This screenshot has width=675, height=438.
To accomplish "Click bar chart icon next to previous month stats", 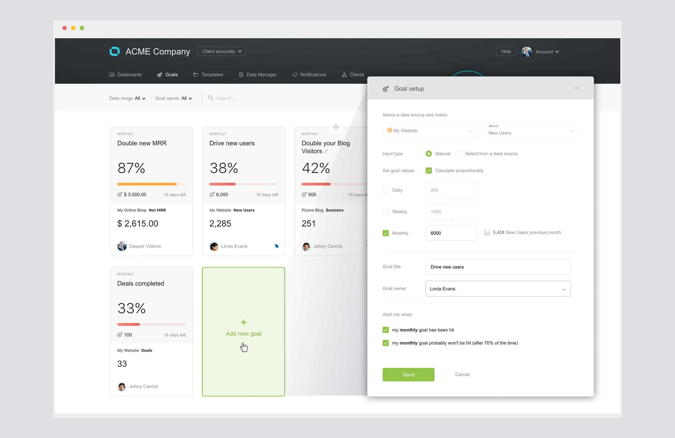I will click(487, 232).
